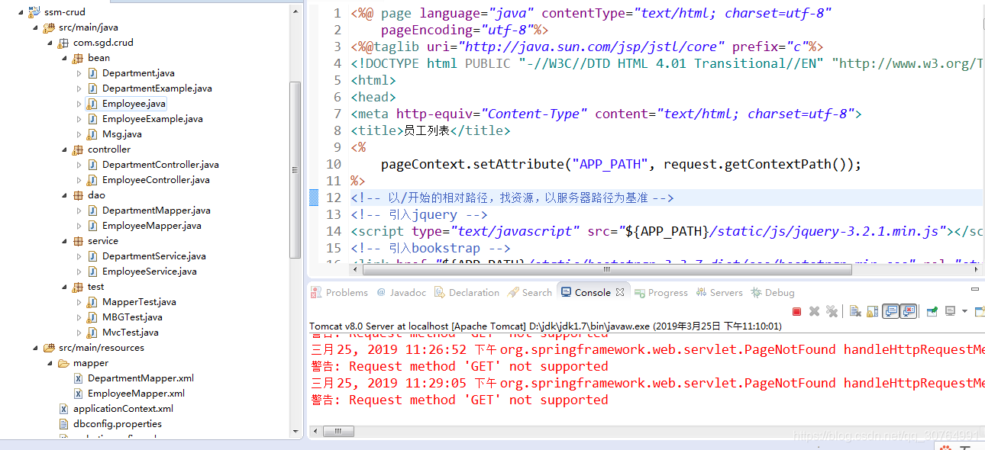
Task: Click Display Selected Console monitor icon
Action: 950,311
